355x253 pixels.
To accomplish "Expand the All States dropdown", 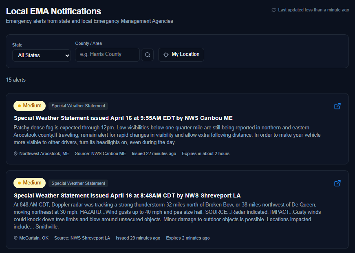I will click(42, 55).
